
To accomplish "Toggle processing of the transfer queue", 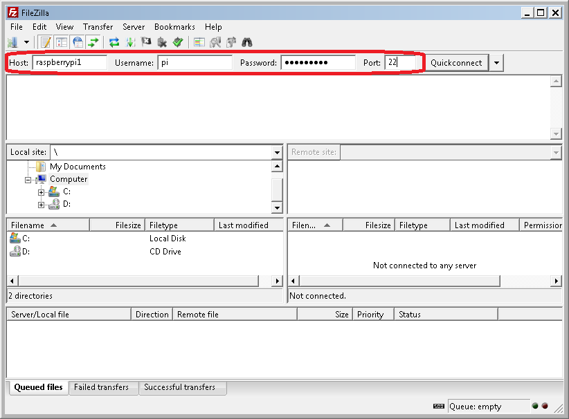I will pyautogui.click(x=130, y=42).
